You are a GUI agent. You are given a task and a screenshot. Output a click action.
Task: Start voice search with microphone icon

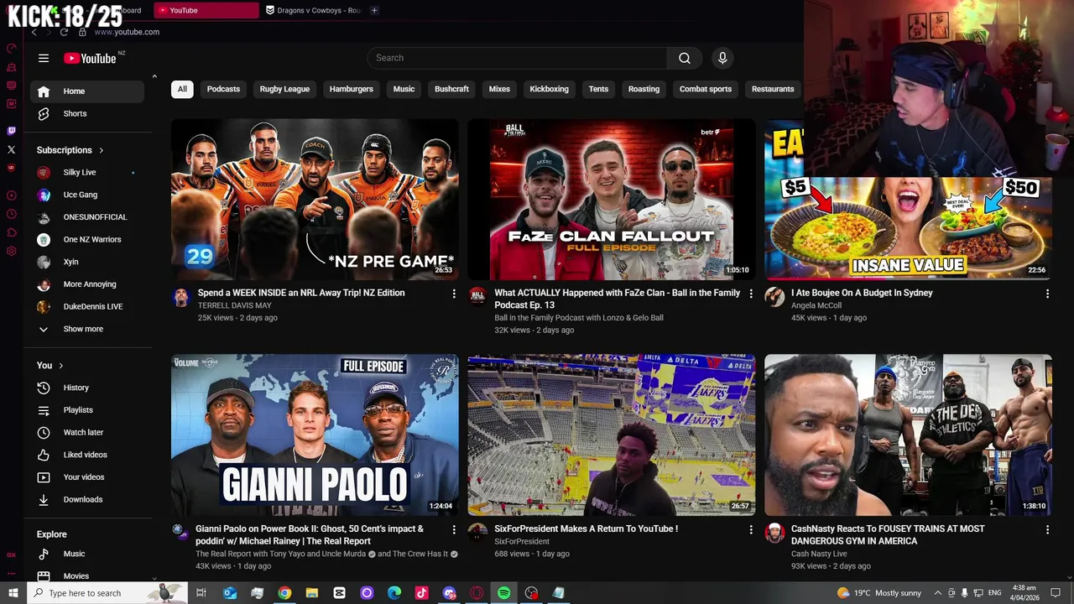pyautogui.click(x=722, y=58)
